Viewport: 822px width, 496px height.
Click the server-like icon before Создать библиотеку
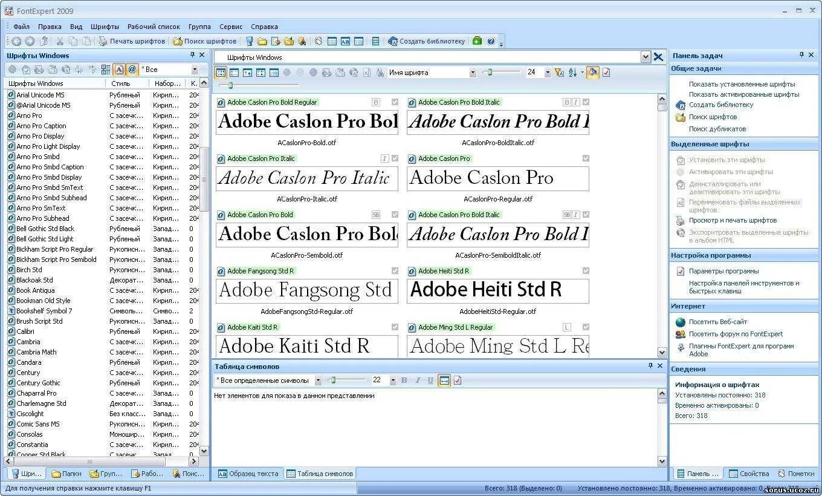[375, 41]
